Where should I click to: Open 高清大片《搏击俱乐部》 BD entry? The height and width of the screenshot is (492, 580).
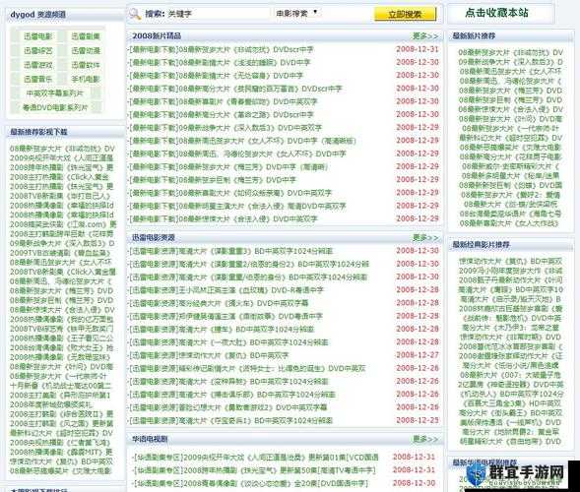(x=232, y=395)
